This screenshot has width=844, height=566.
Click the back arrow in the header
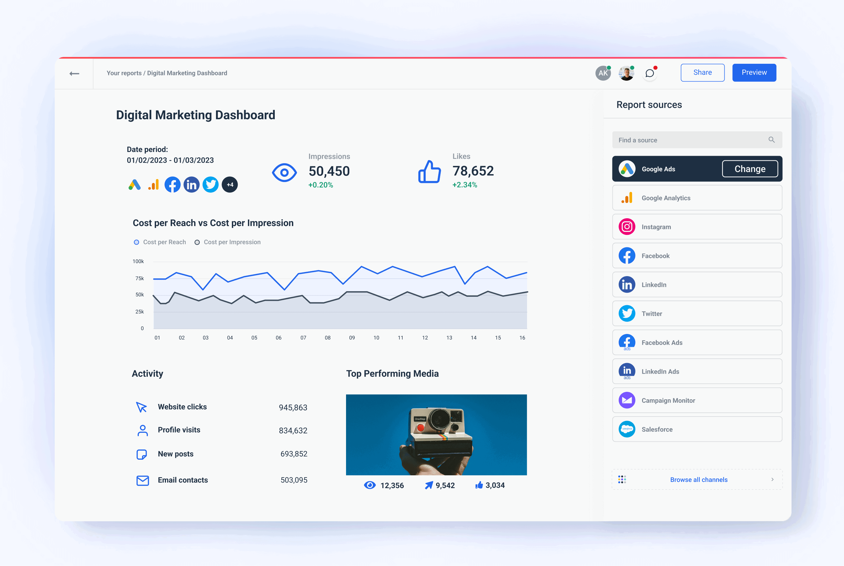click(74, 73)
